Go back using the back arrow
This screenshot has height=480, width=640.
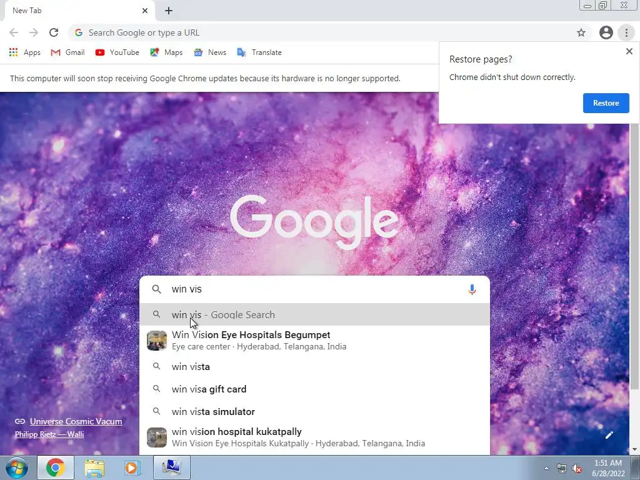(14, 32)
